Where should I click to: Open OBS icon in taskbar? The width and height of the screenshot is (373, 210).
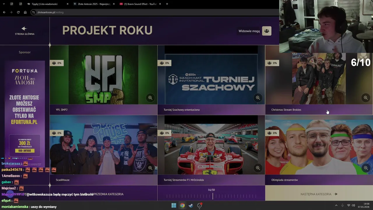click(199, 205)
